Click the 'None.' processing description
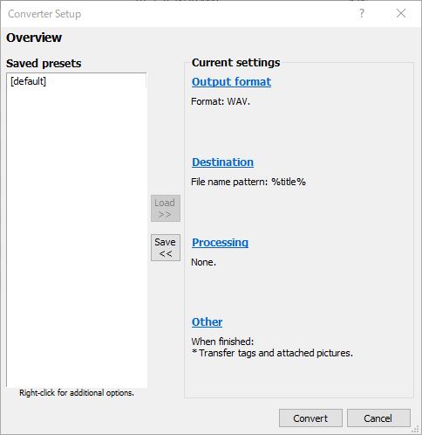Viewport: 422px width, 435px height. coord(203,262)
